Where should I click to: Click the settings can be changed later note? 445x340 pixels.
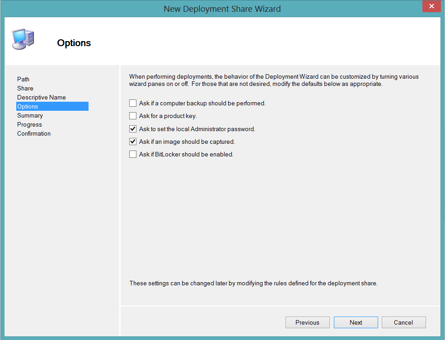(253, 283)
